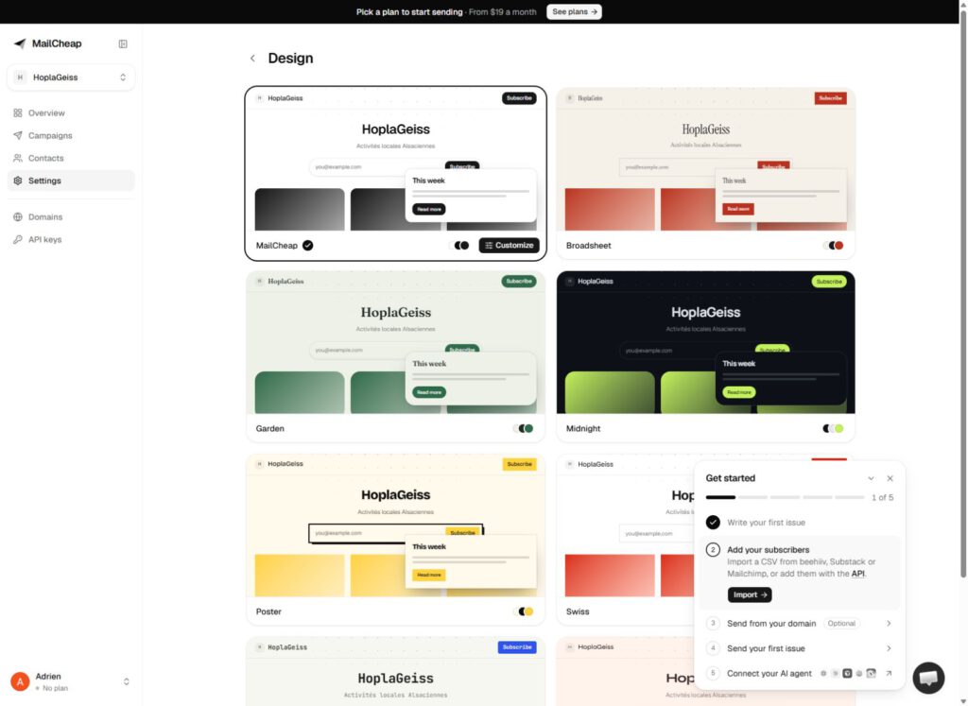Open Campaigns from the sidebar
This screenshot has width=968, height=706.
(x=70, y=135)
